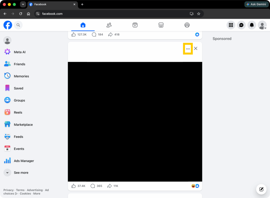Open the new message compose button
Image resolution: width=270 pixels, height=198 pixels.
[x=261, y=189]
